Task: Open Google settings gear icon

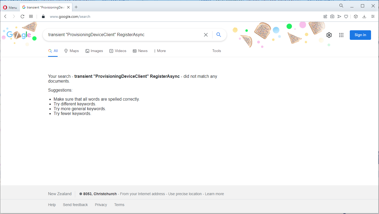Action: [x=329, y=35]
